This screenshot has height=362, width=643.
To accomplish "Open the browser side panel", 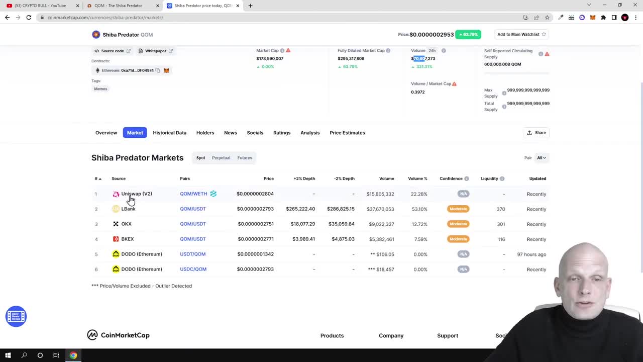I will click(x=614, y=18).
